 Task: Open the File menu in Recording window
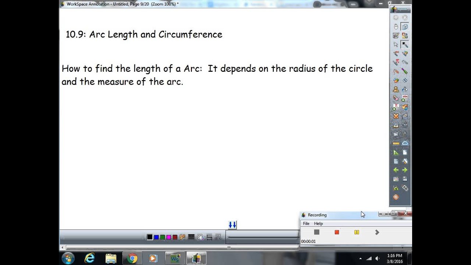tap(306, 223)
